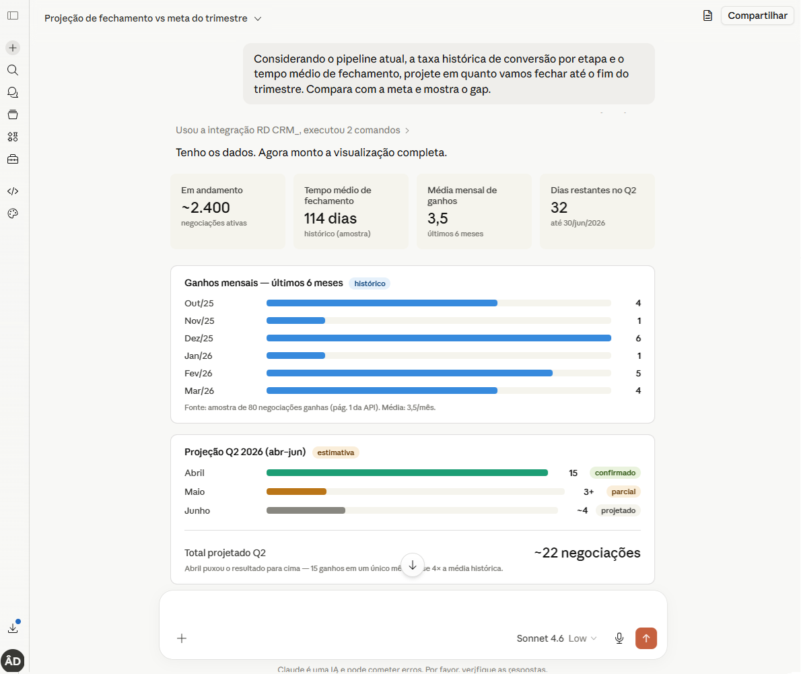Click the 'Dias restantes no Q2' card

coord(597,211)
